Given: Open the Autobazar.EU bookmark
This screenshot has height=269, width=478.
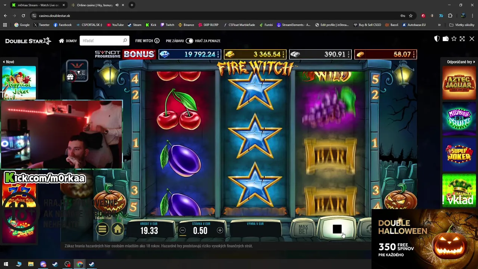Looking at the screenshot, I should tap(414, 25).
